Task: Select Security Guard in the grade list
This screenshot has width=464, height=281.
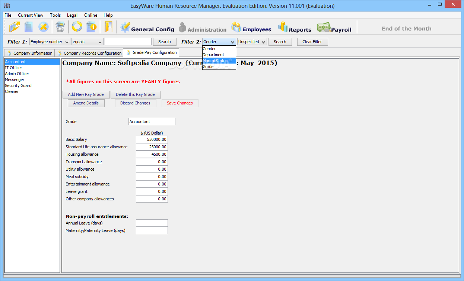Action: click(x=32, y=85)
